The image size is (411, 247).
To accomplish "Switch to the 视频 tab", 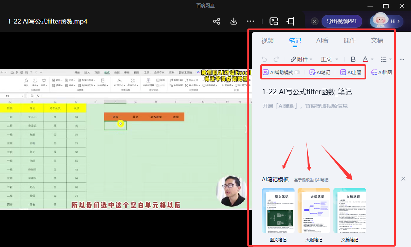I will coord(268,40).
